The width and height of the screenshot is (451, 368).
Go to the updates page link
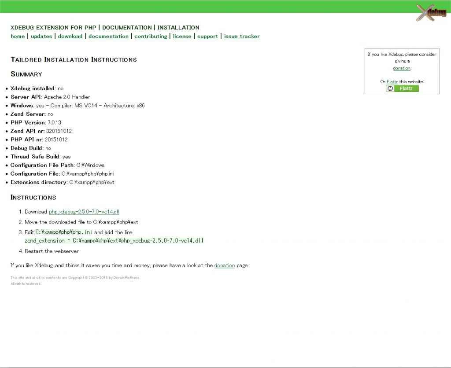41,36
